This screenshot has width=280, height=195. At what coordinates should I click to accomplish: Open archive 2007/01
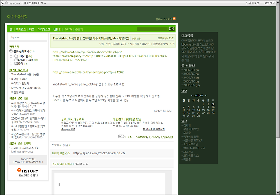[x=189, y=70]
